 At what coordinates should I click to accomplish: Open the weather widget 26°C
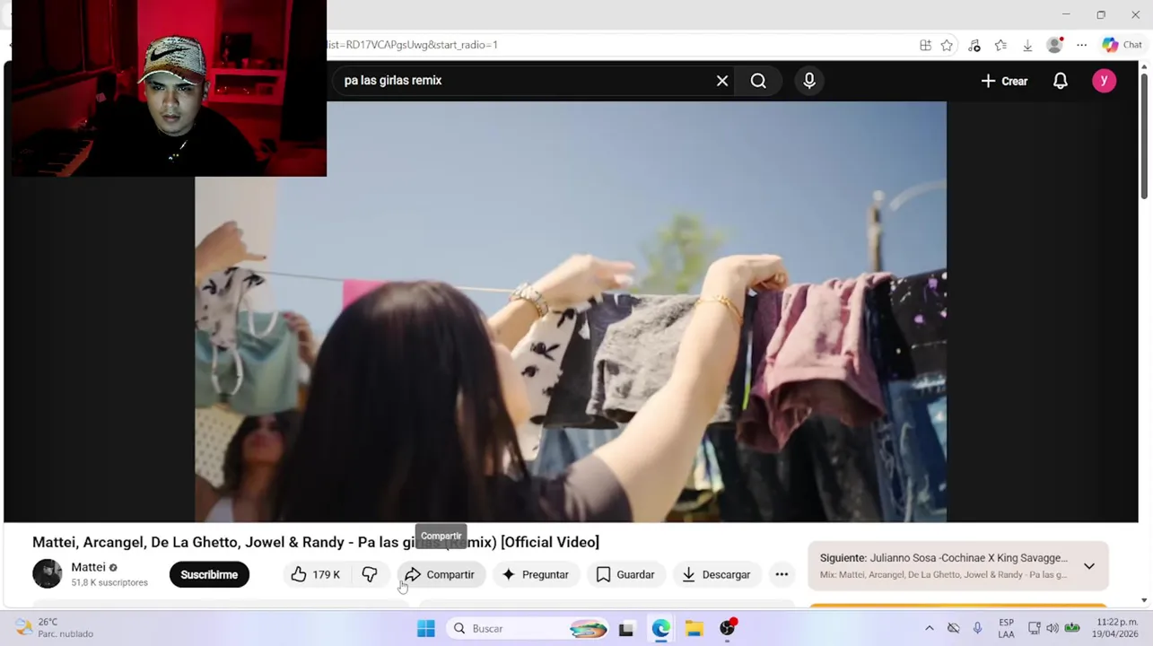click(x=54, y=628)
